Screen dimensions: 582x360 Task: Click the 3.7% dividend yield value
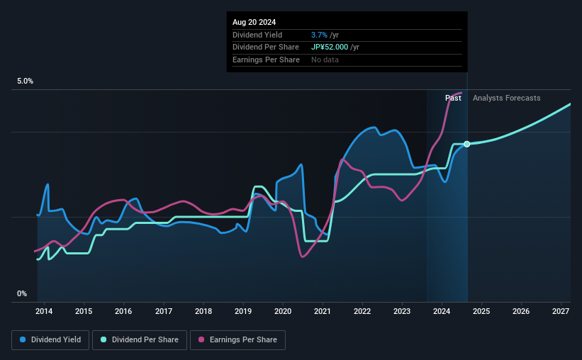tap(319, 35)
